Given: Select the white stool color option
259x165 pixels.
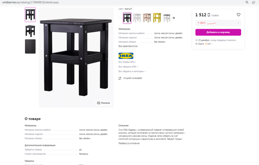Looking at the screenshot, I should [x=137, y=18].
